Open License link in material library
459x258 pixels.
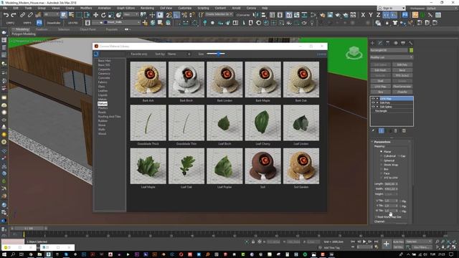pyautogui.click(x=321, y=54)
